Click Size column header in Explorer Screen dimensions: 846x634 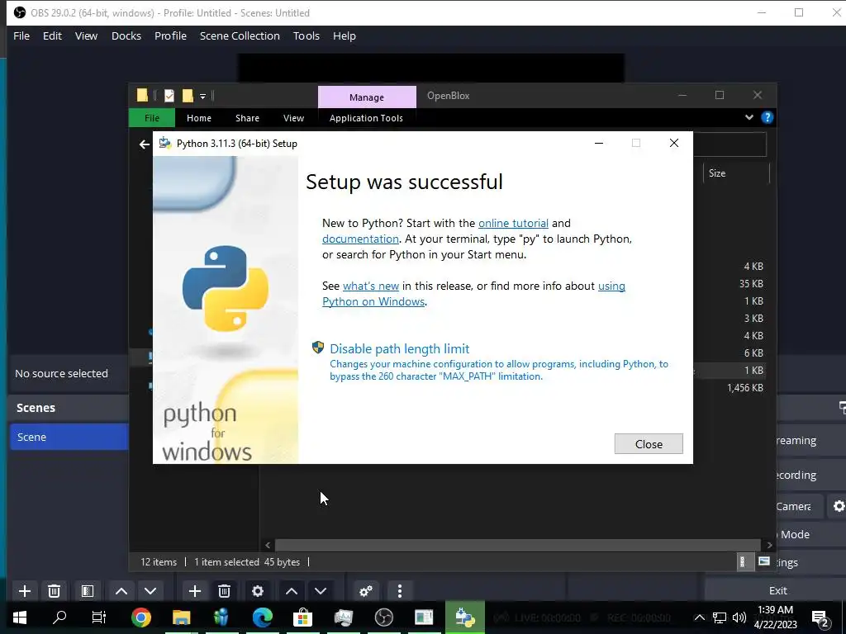point(736,173)
